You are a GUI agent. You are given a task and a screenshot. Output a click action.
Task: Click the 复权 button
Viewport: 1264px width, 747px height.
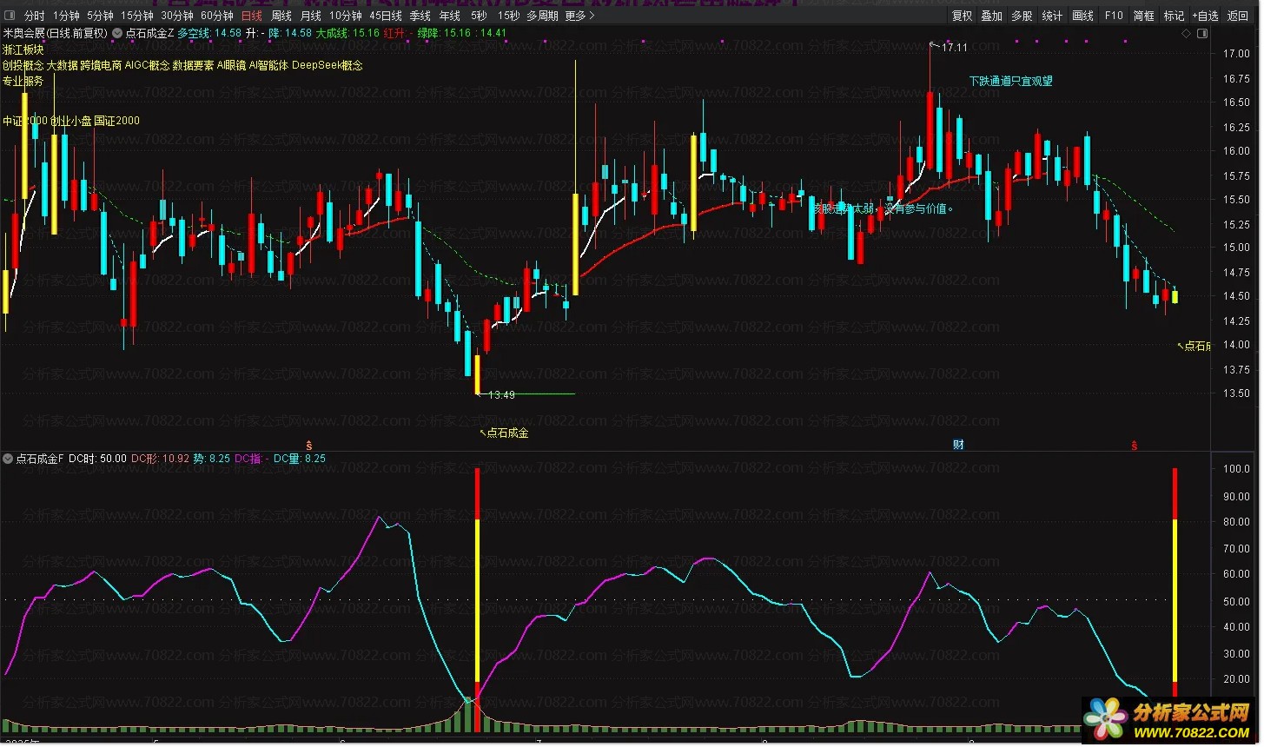click(x=962, y=16)
